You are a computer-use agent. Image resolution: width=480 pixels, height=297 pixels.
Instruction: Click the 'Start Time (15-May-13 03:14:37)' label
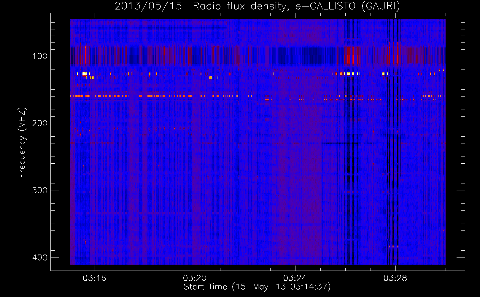pos(257,287)
